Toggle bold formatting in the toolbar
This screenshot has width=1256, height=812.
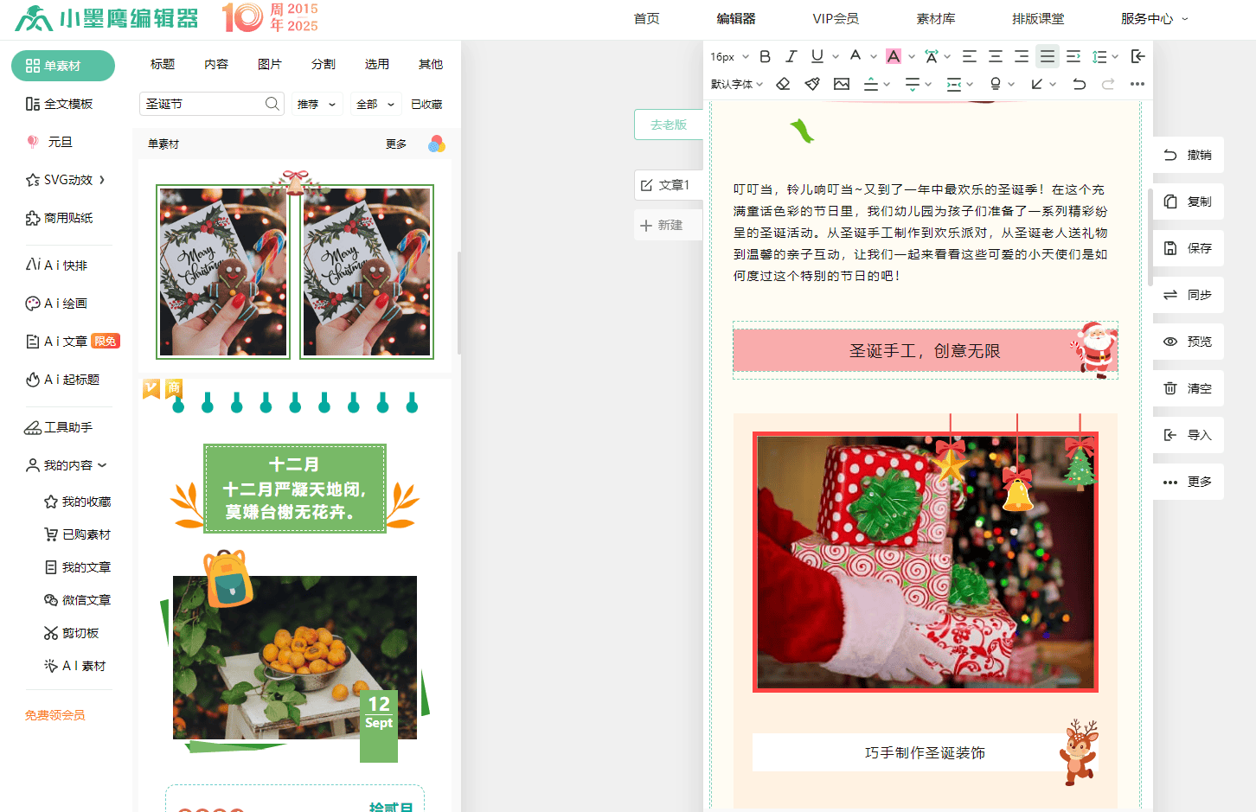(765, 56)
